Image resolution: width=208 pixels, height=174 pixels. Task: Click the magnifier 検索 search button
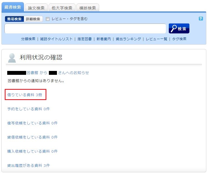click(179, 29)
